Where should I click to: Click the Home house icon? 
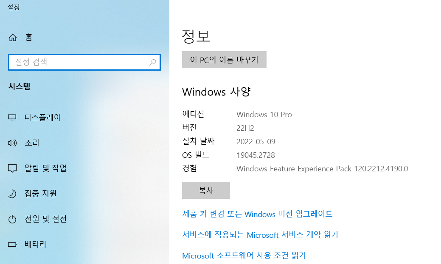click(13, 37)
